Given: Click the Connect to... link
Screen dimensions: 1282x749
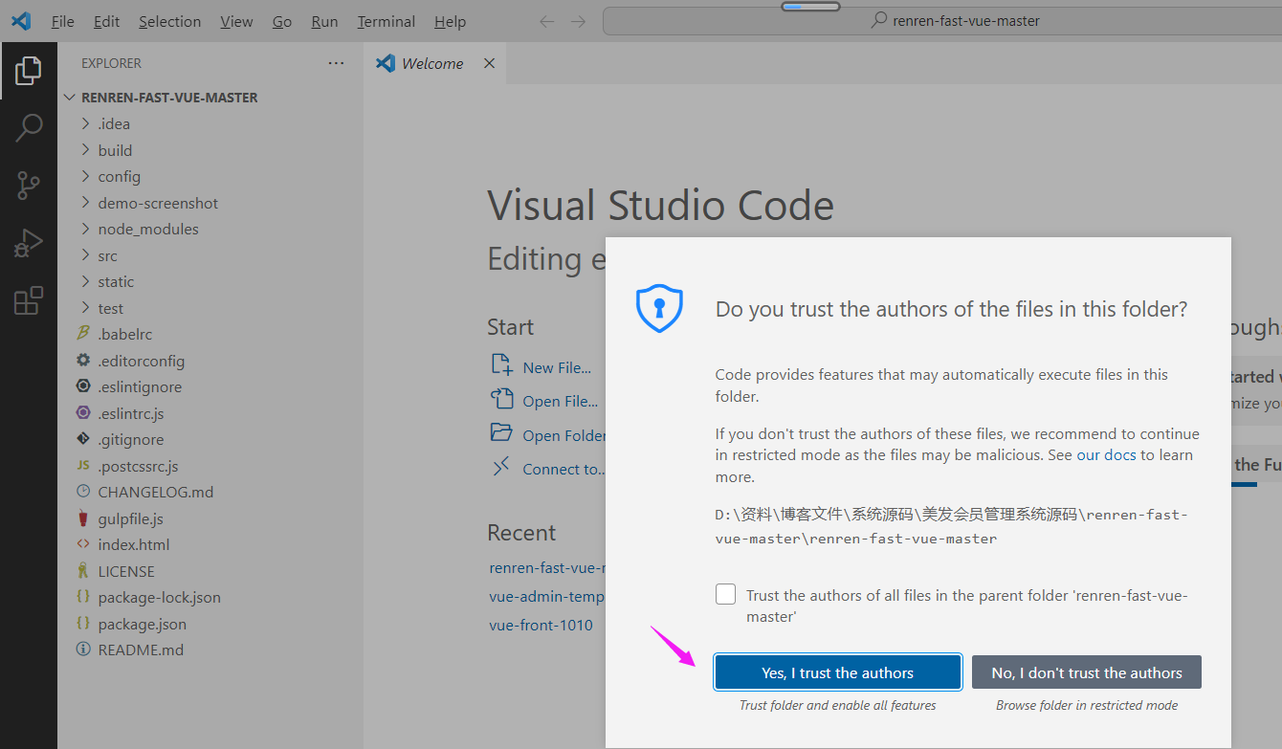Looking at the screenshot, I should [564, 470].
